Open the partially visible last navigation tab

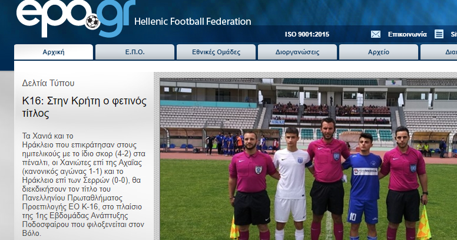tap(439, 52)
